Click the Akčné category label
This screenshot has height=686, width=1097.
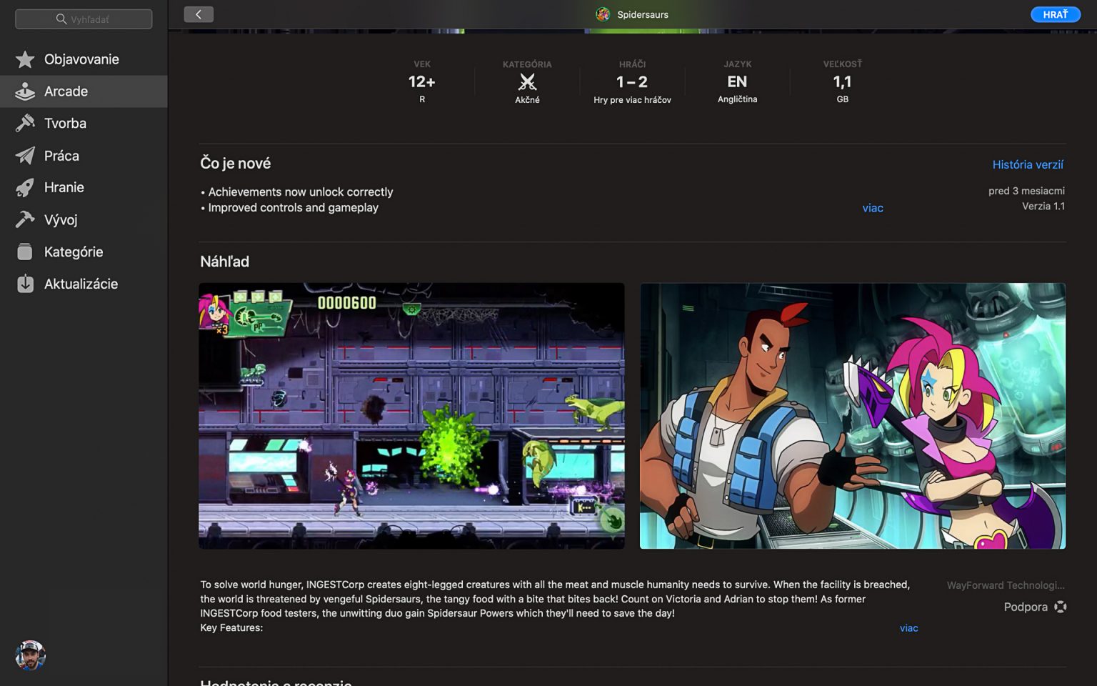point(527,100)
